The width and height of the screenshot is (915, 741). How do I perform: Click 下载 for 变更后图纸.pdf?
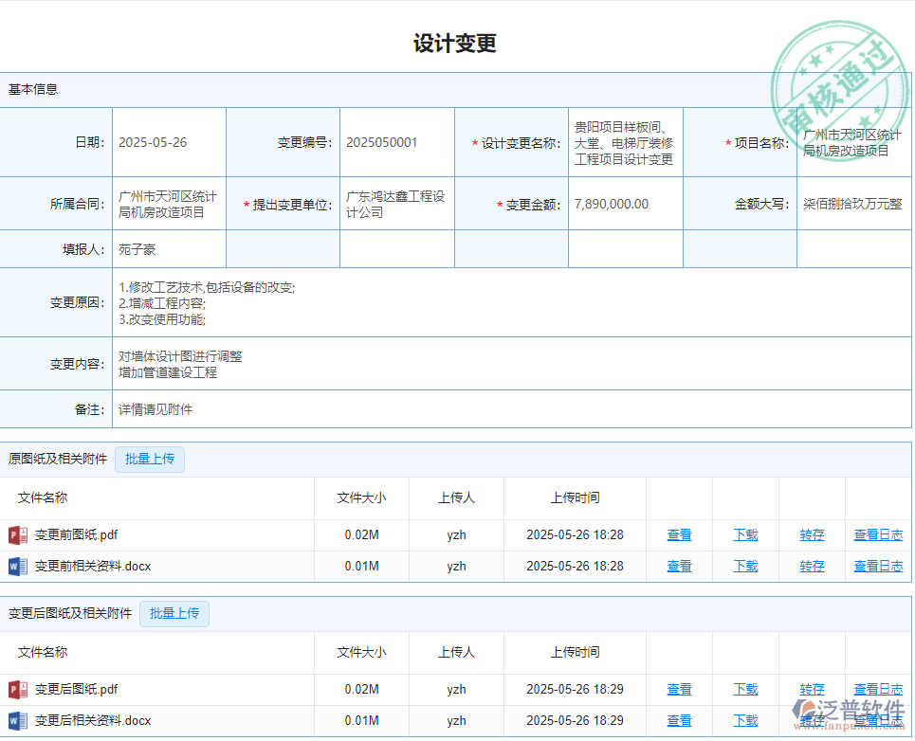coord(745,689)
